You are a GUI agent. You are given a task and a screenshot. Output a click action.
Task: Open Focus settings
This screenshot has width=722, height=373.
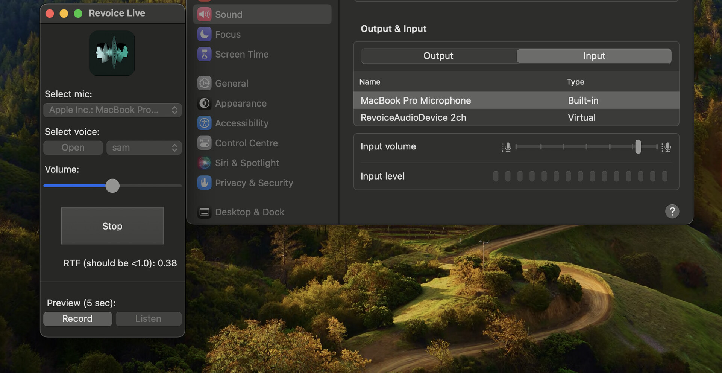(262, 34)
